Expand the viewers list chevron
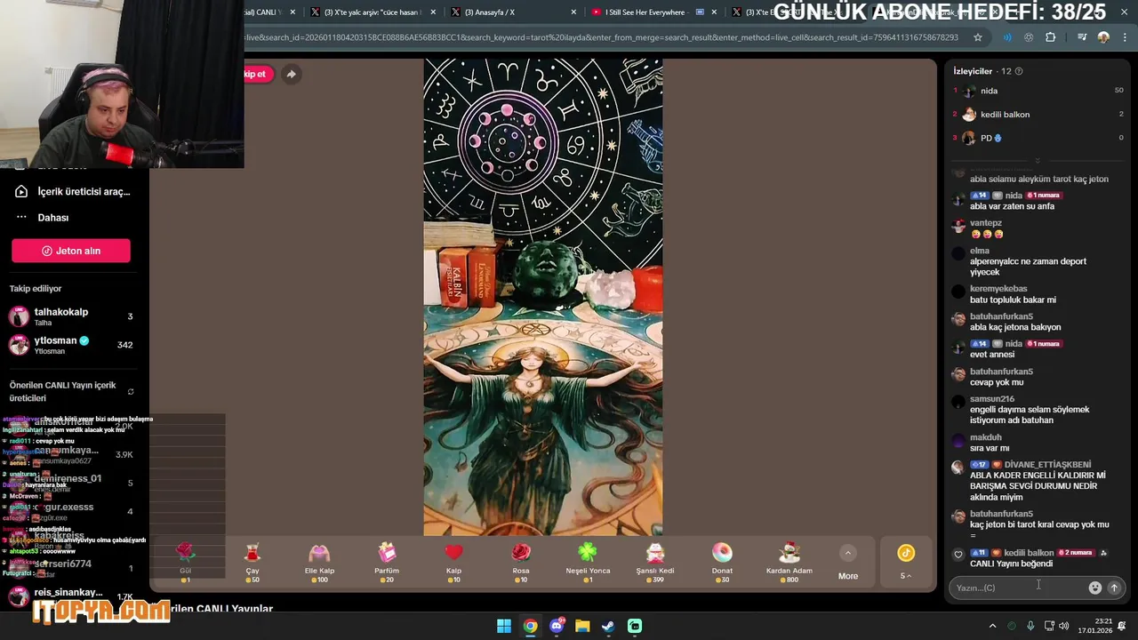The width and height of the screenshot is (1138, 640). click(1038, 161)
